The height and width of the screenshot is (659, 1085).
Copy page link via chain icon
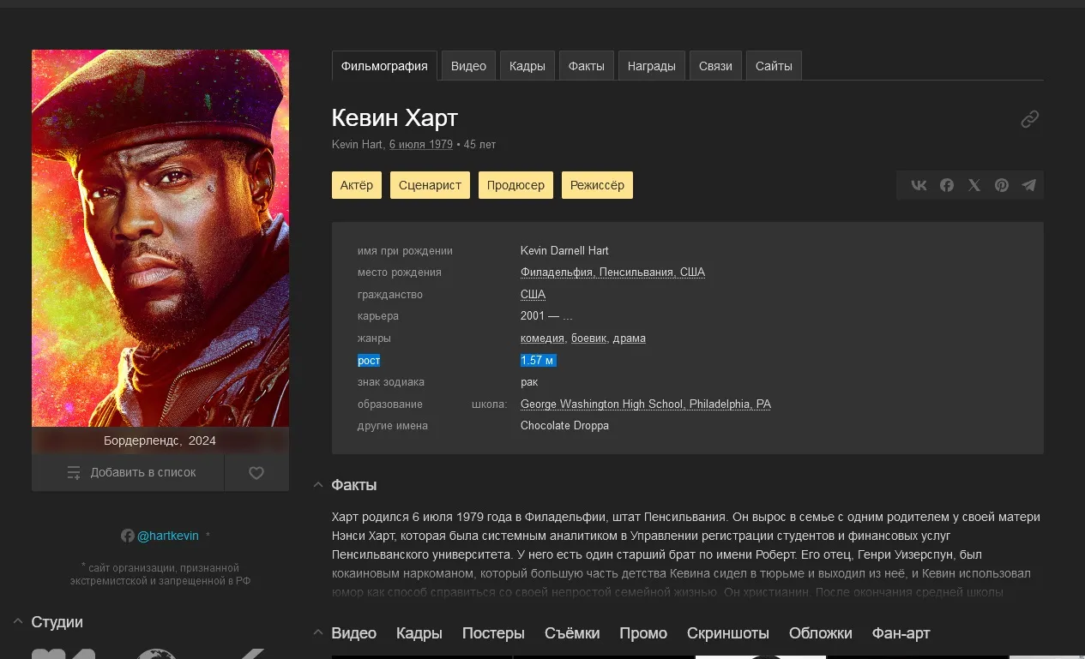(1030, 119)
